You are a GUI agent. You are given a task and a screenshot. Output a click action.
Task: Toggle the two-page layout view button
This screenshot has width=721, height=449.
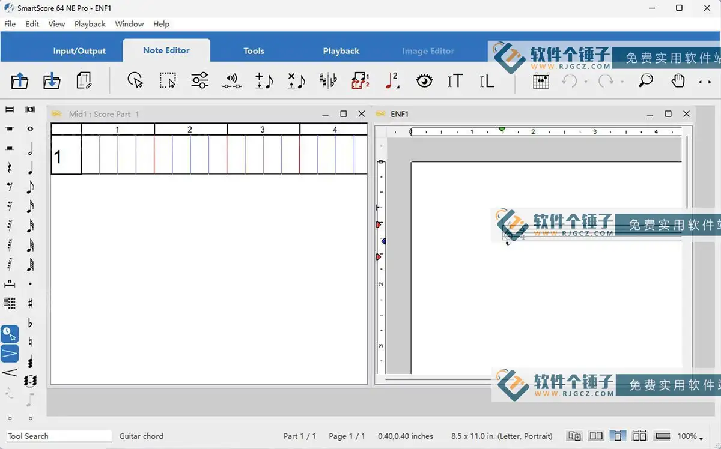pos(639,436)
